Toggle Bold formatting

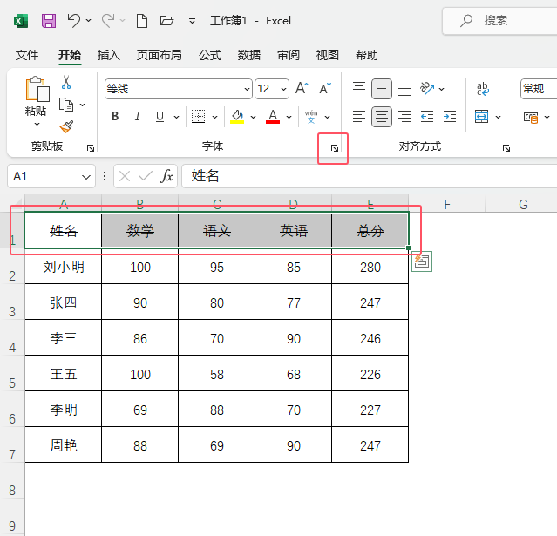(x=115, y=117)
